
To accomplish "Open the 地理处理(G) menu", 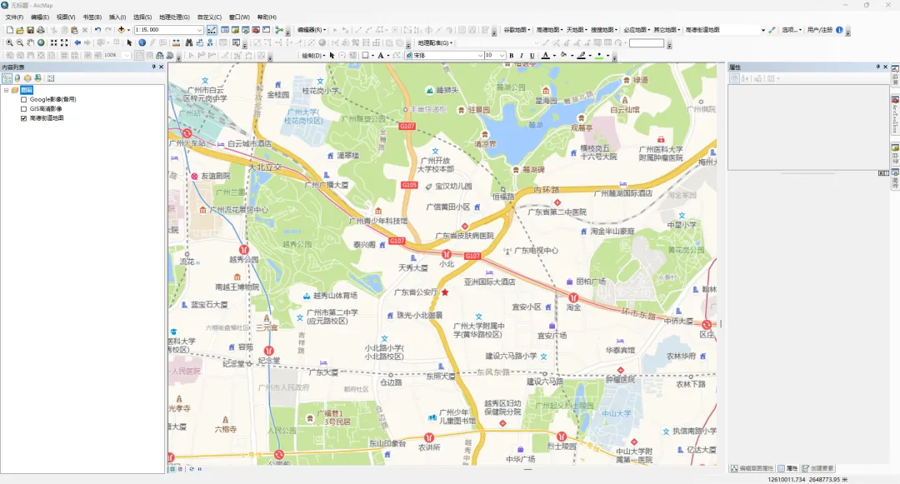I will pyautogui.click(x=174, y=17).
